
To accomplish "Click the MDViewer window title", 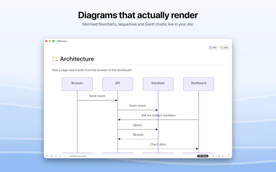I will 62,41.
